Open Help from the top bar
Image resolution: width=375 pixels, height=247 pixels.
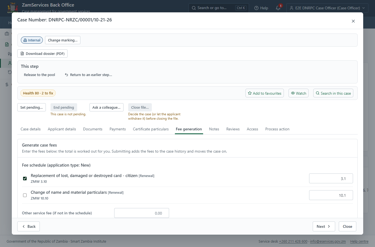click(x=261, y=8)
